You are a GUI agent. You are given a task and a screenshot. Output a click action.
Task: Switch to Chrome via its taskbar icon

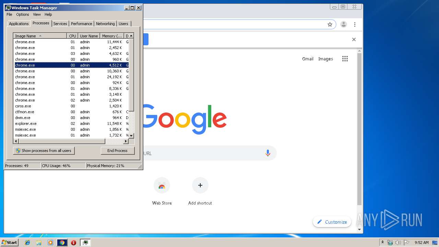click(62, 243)
